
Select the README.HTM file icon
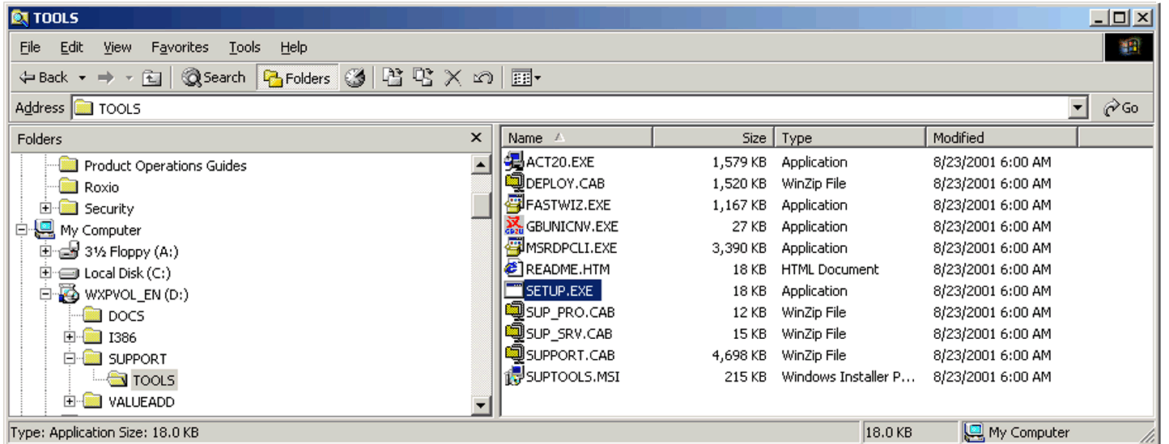[514, 269]
